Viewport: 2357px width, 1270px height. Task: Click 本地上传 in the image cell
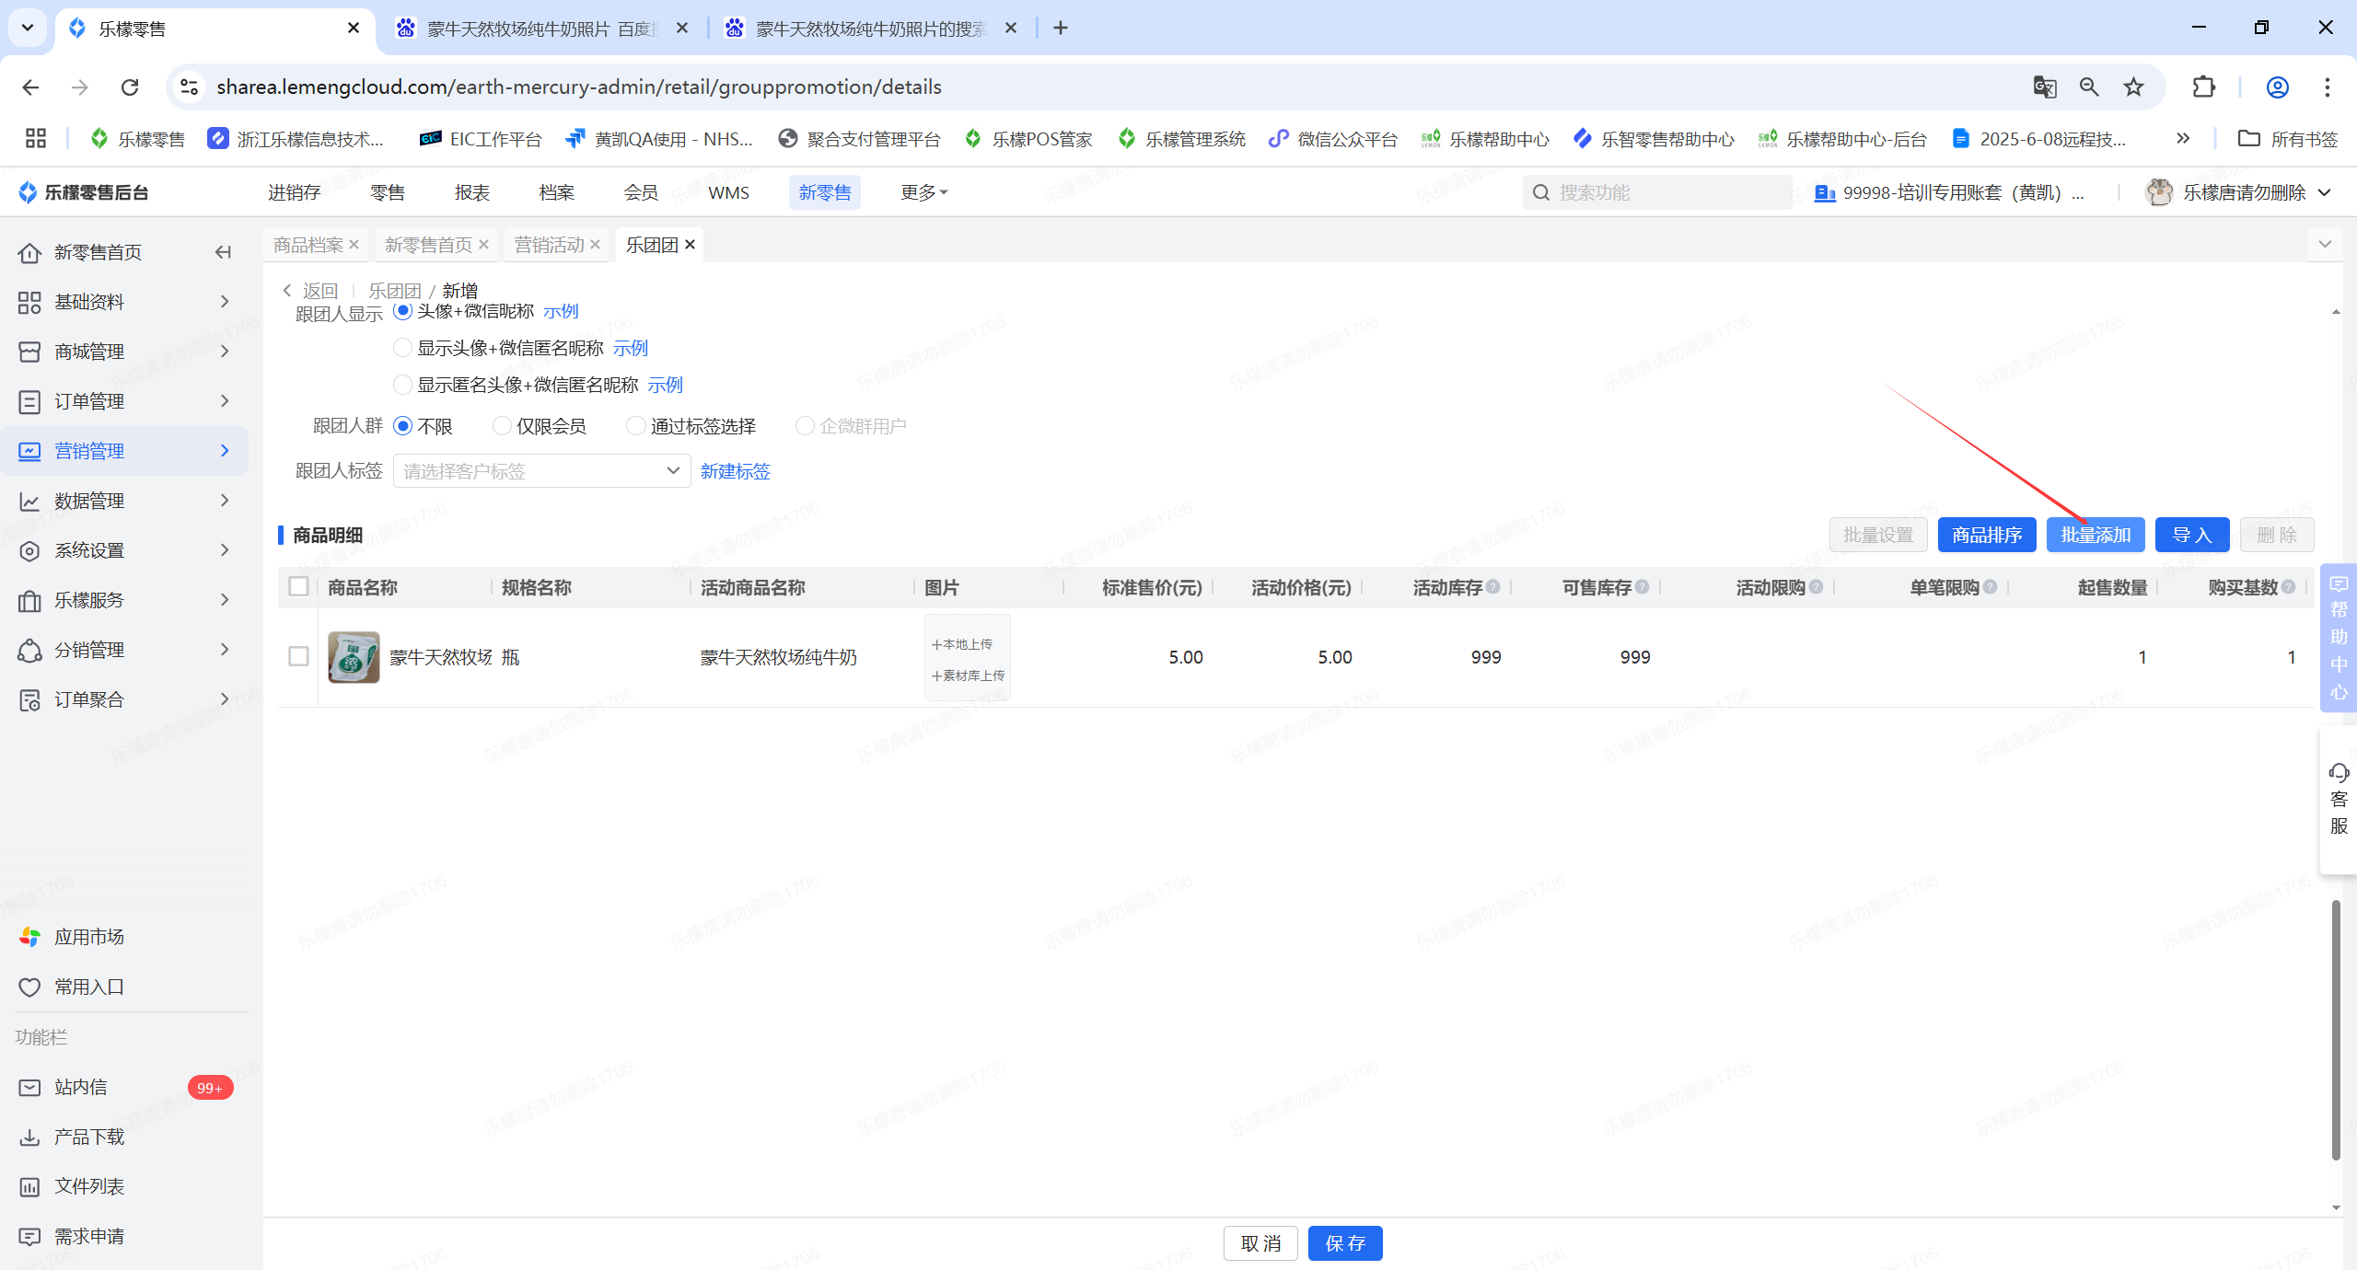point(962,644)
